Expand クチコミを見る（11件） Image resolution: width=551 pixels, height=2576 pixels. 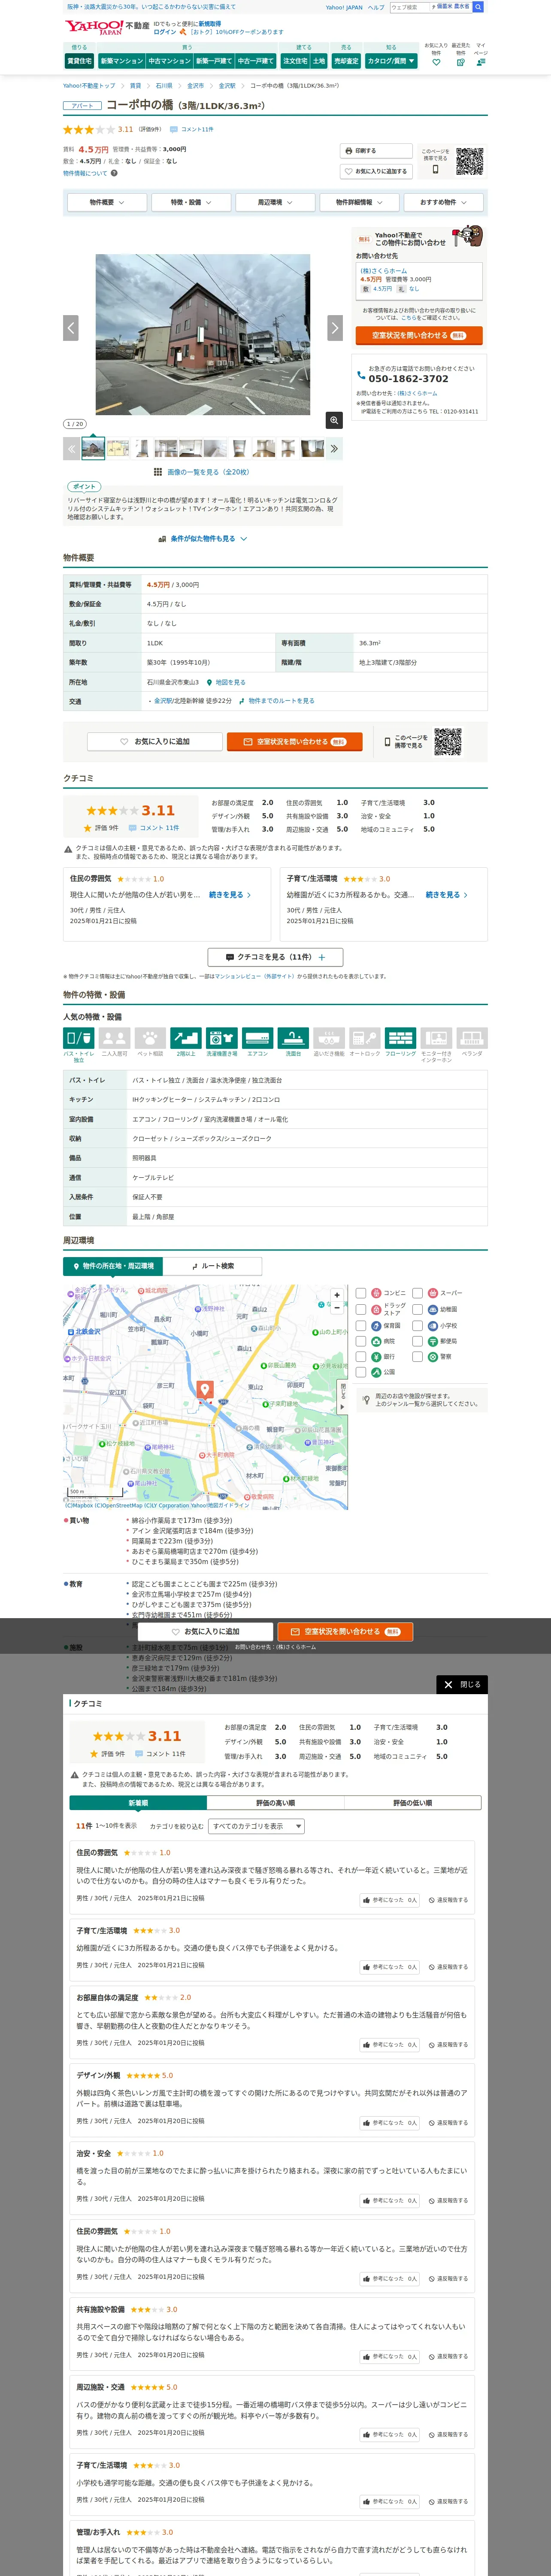coord(275,957)
